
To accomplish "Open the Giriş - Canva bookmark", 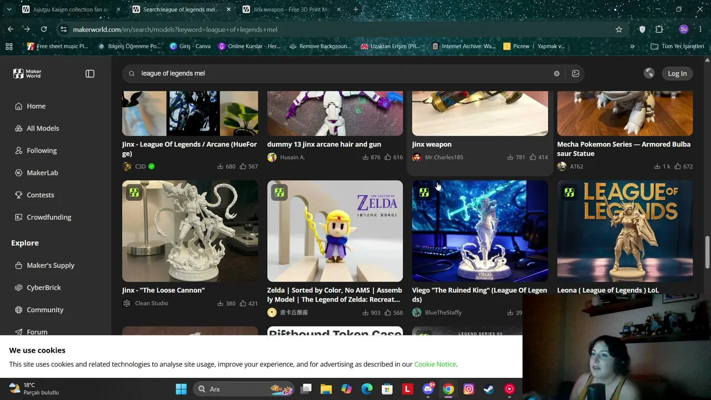I will click(x=190, y=46).
